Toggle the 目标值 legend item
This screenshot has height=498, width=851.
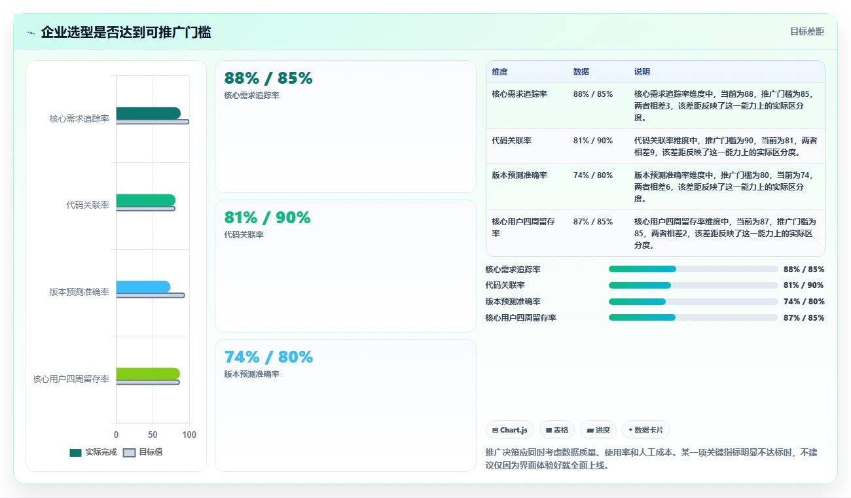coord(143,452)
